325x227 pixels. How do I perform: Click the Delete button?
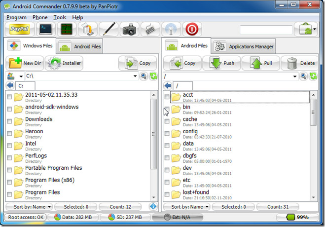[300, 63]
